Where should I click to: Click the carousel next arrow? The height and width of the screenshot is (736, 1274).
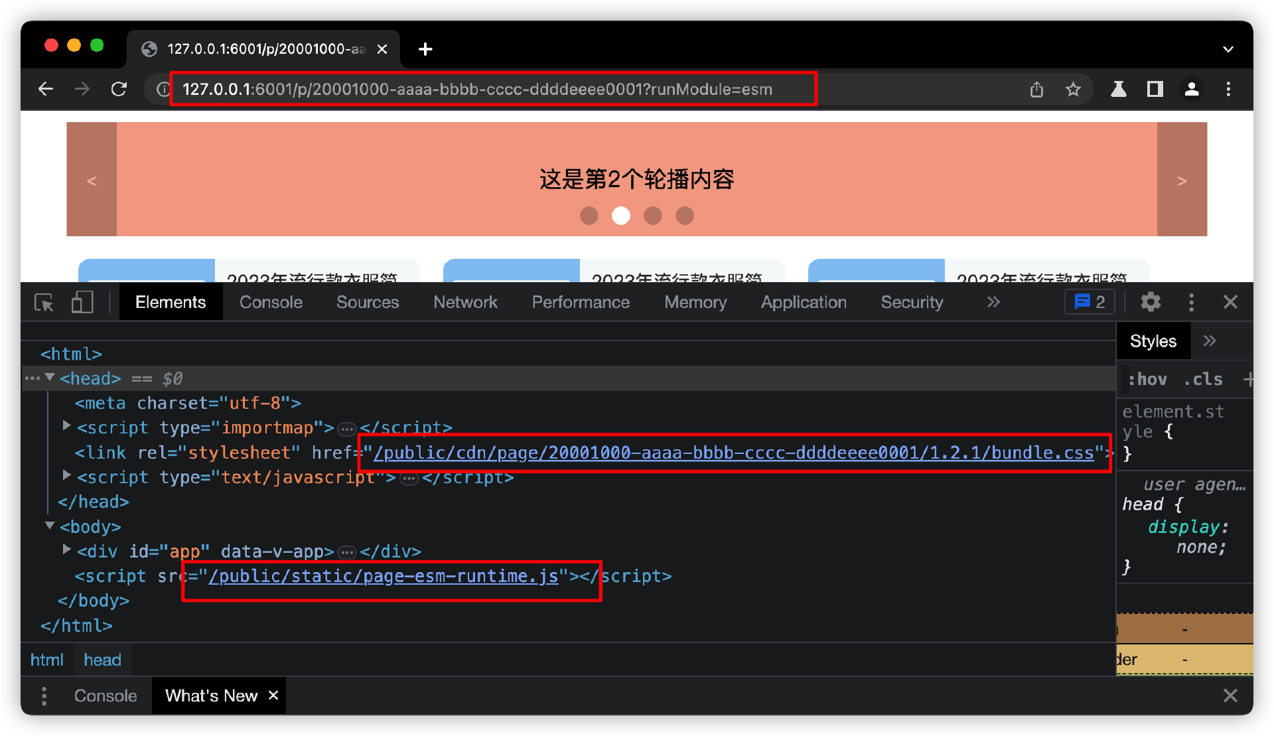tap(1181, 181)
